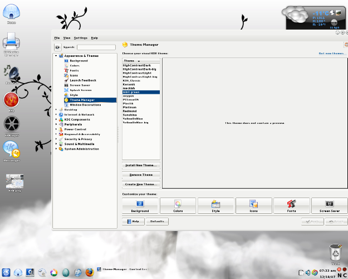Expand the Power Control category

tap(56, 129)
